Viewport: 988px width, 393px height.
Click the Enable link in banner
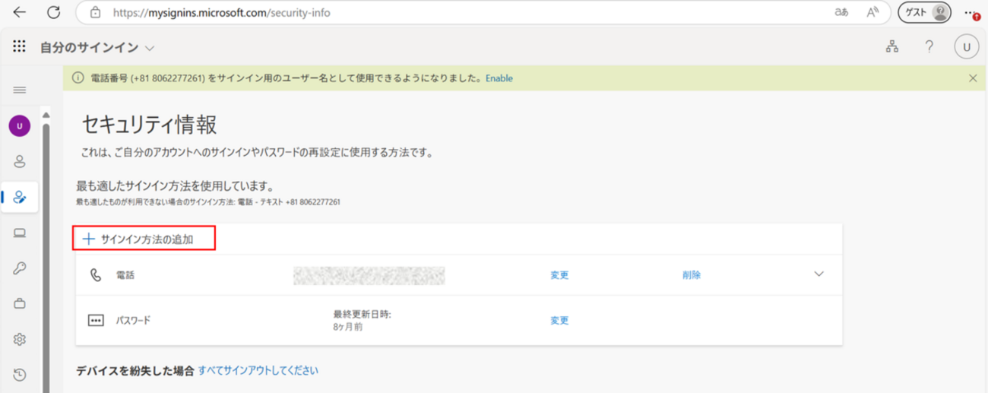pos(499,78)
